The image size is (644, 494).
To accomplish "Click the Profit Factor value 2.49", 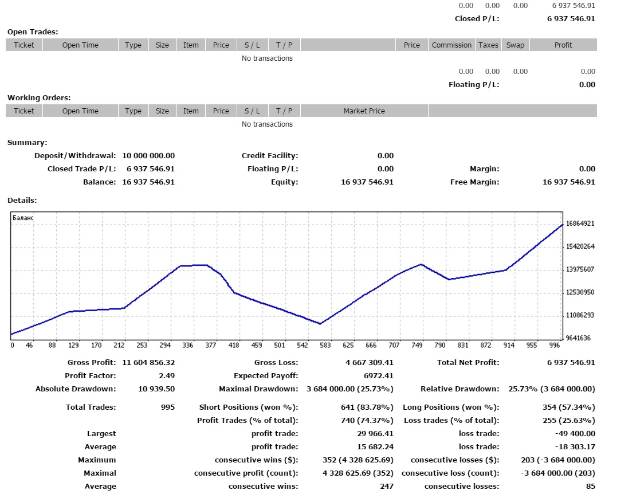I will 167,376.
